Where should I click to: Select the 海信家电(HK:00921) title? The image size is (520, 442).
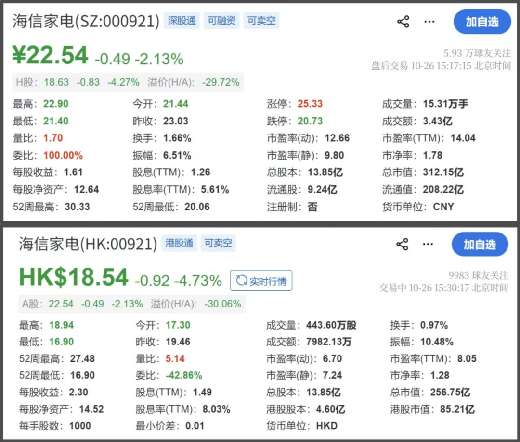(88, 244)
